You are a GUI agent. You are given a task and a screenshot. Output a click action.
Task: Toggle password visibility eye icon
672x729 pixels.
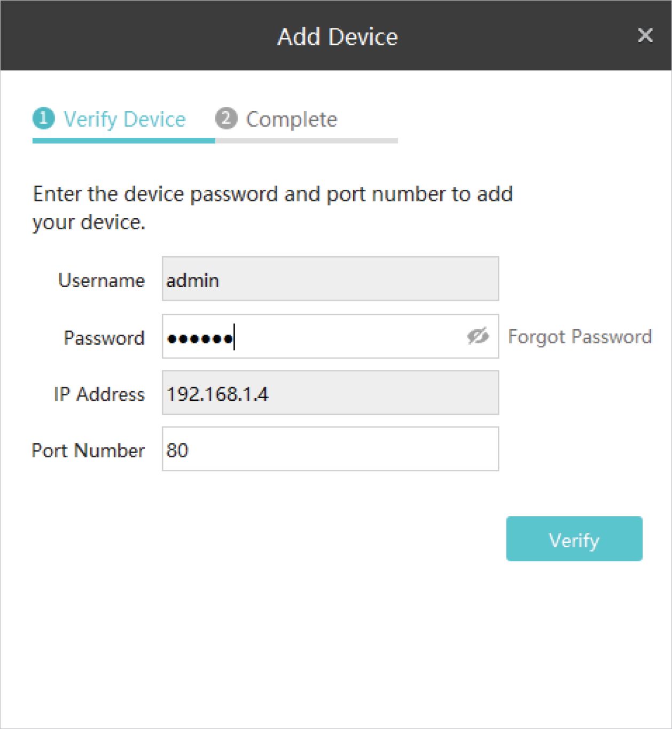point(478,336)
